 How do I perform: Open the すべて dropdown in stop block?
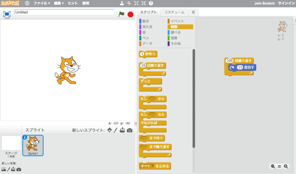pos(147,166)
